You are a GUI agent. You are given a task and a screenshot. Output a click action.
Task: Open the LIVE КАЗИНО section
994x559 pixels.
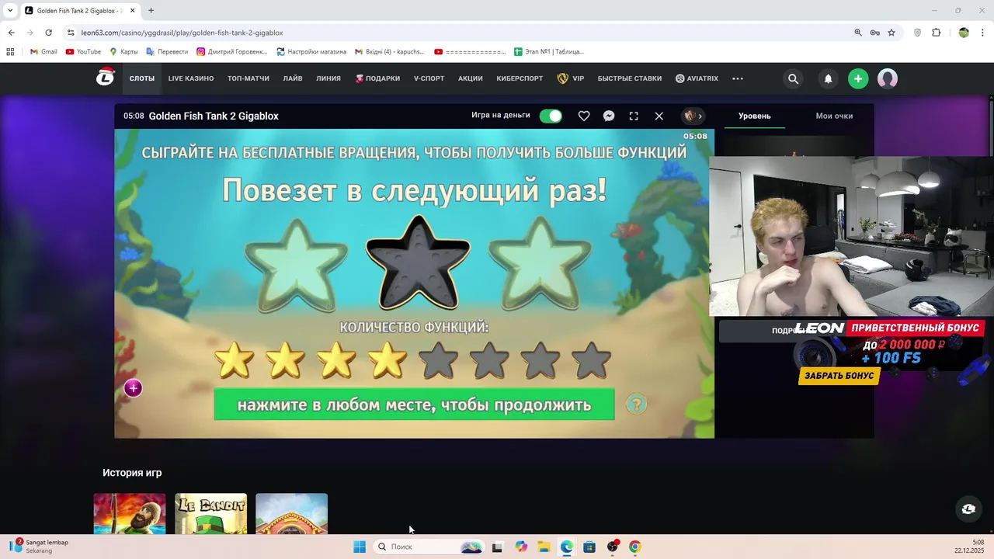191,78
